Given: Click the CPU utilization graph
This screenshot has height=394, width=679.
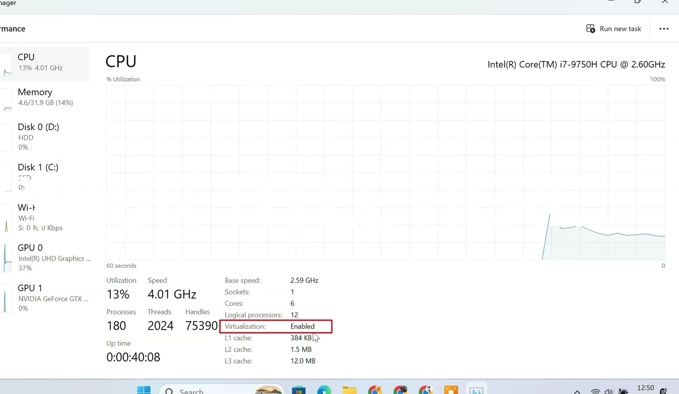Looking at the screenshot, I should [386, 172].
